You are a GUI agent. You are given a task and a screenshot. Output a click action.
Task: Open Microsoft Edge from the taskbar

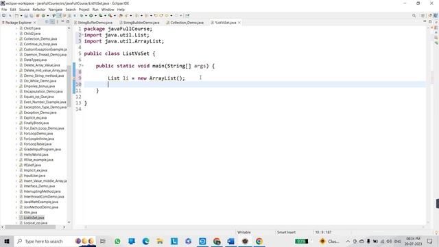point(145,241)
